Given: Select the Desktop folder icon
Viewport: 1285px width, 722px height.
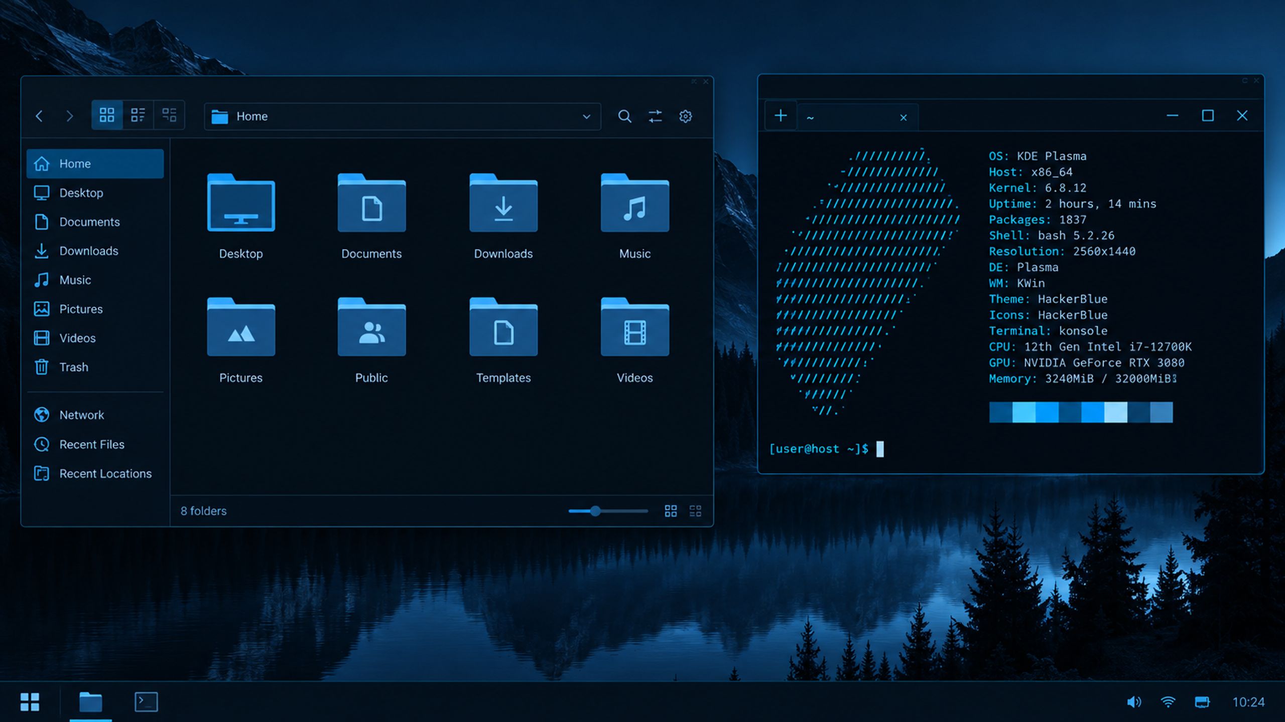Looking at the screenshot, I should [241, 203].
